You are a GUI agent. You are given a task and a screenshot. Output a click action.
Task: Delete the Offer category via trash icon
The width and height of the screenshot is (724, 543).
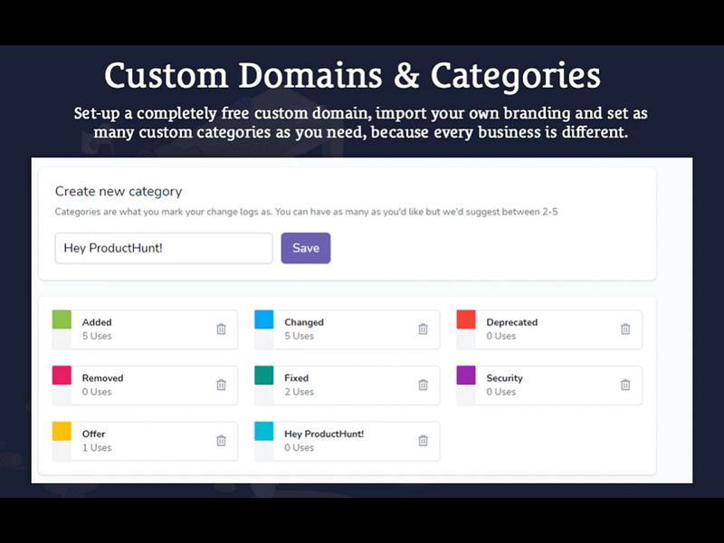pos(221,441)
